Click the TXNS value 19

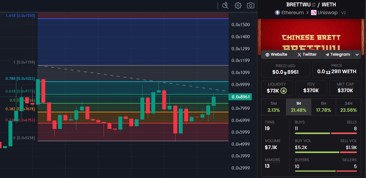coord(267,128)
